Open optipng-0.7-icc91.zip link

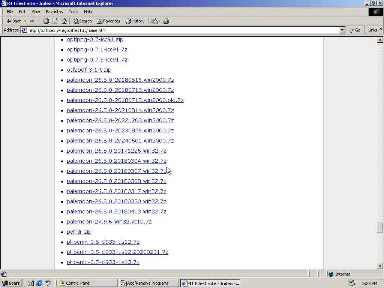coord(95,39)
